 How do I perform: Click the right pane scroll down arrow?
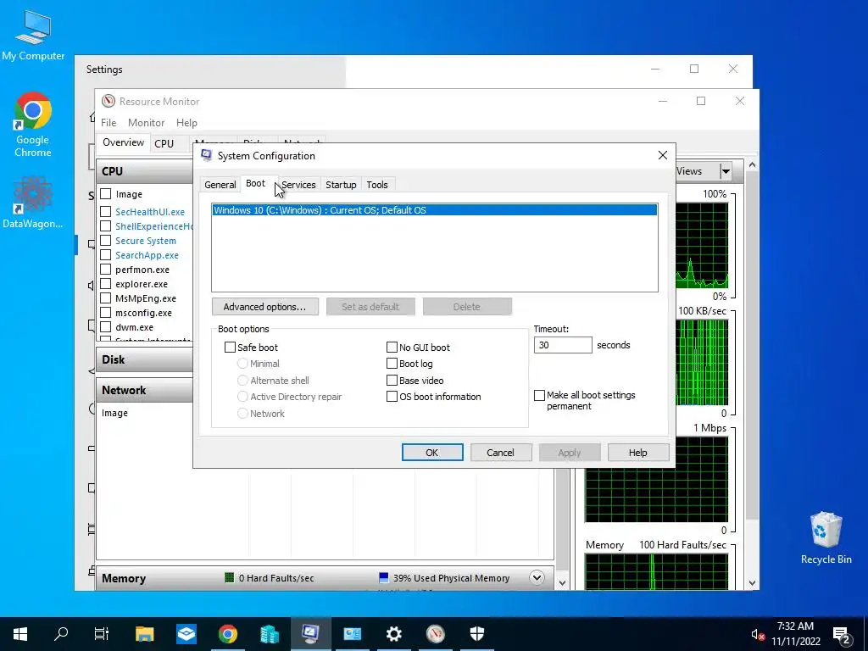click(752, 582)
